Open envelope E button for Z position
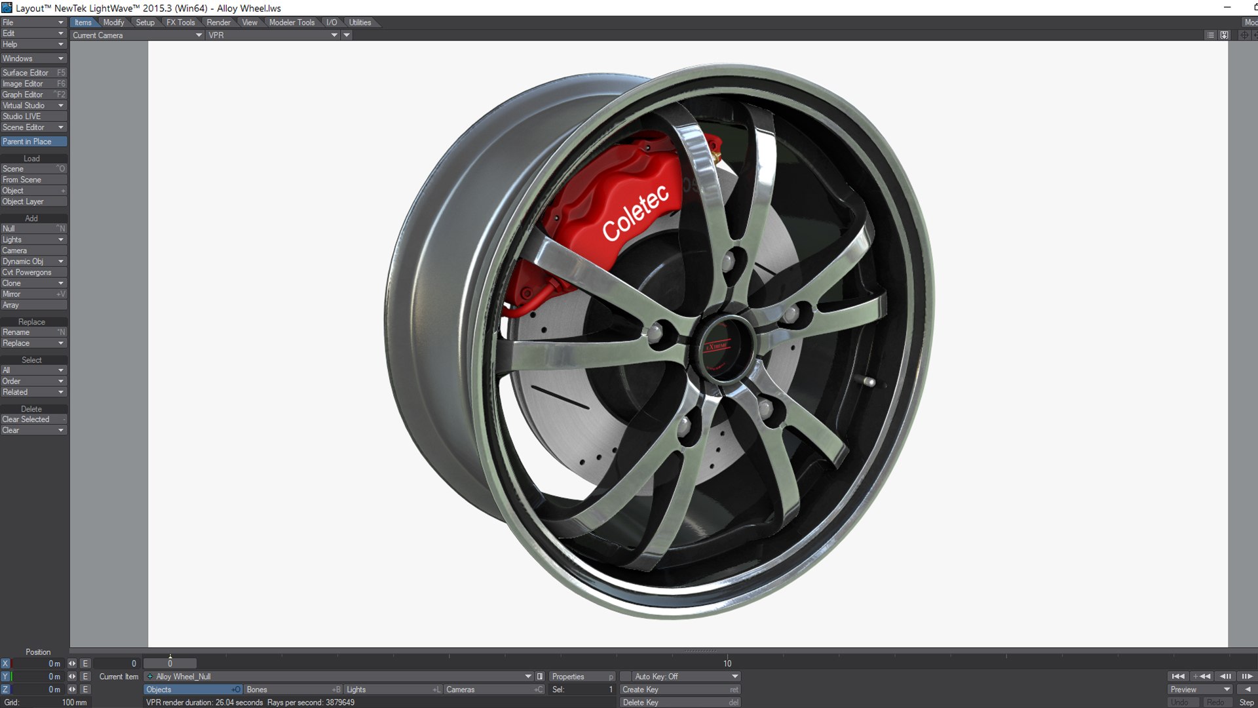This screenshot has width=1258, height=708. click(x=85, y=690)
